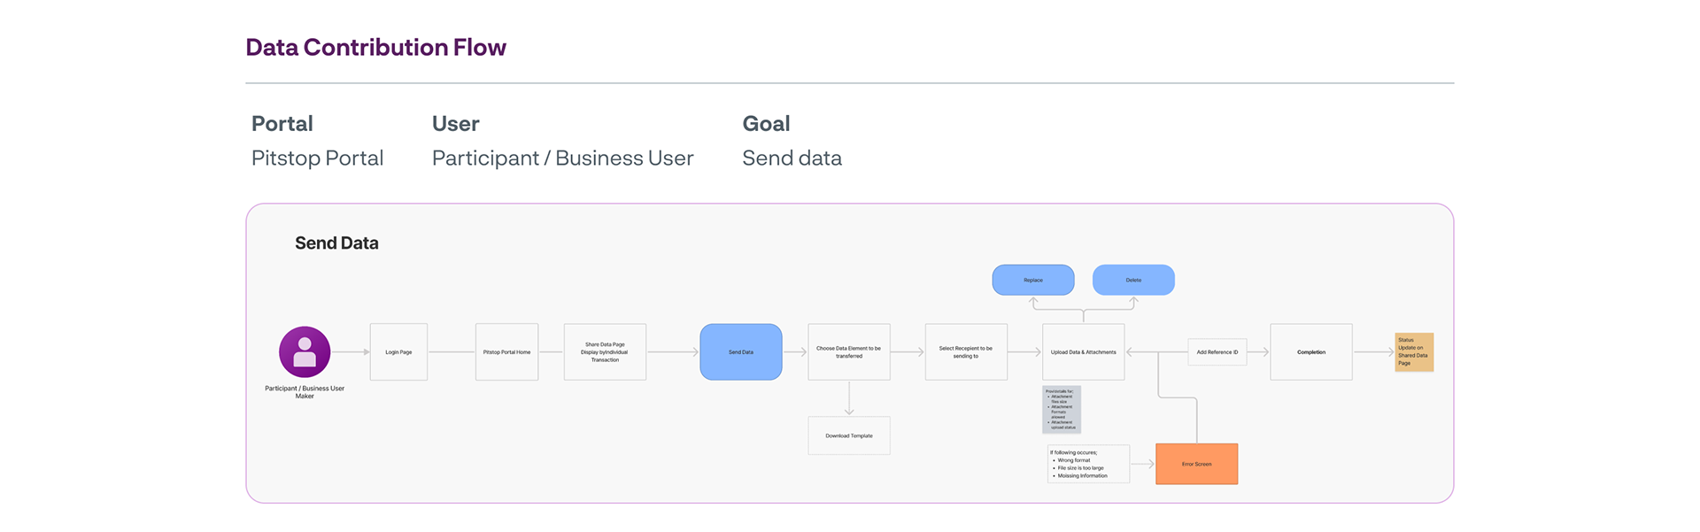Viewport: 1700px width, 532px height.
Task: Click the Download Template box
Action: pos(848,436)
